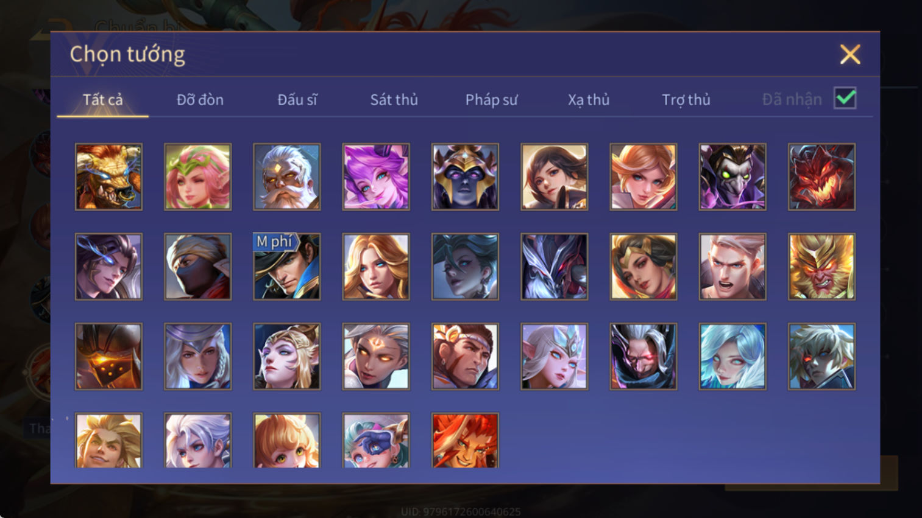Choose the blue ice-haired girl hero
922x518 pixels.
732,357
